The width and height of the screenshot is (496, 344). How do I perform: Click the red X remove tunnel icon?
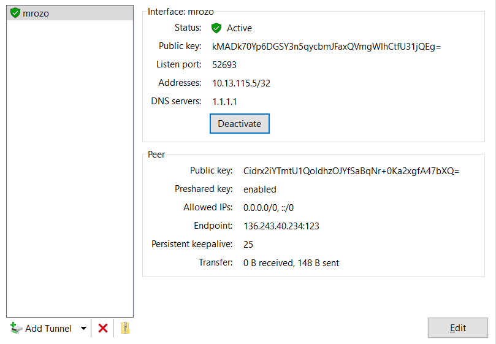[102, 329]
